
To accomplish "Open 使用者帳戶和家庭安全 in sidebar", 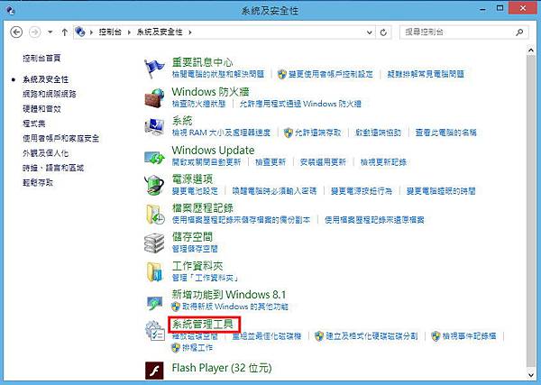I will point(60,138).
